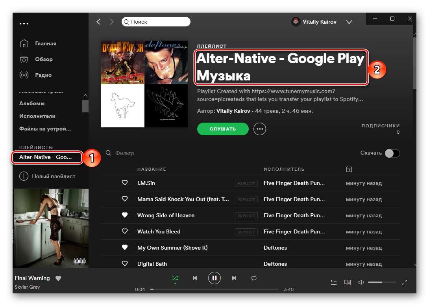Click the plus icon beside Новый плейлист
This screenshot has height=306, width=429.
24,176
